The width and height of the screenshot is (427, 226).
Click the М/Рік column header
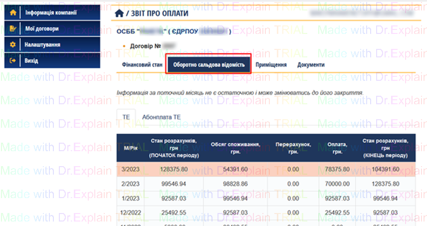pos(130,148)
